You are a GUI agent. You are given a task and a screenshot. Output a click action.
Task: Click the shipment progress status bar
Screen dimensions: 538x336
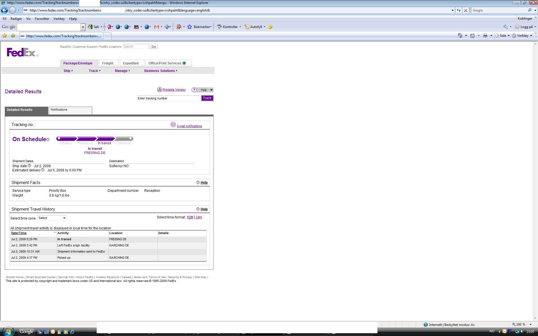pyautogui.click(x=95, y=139)
